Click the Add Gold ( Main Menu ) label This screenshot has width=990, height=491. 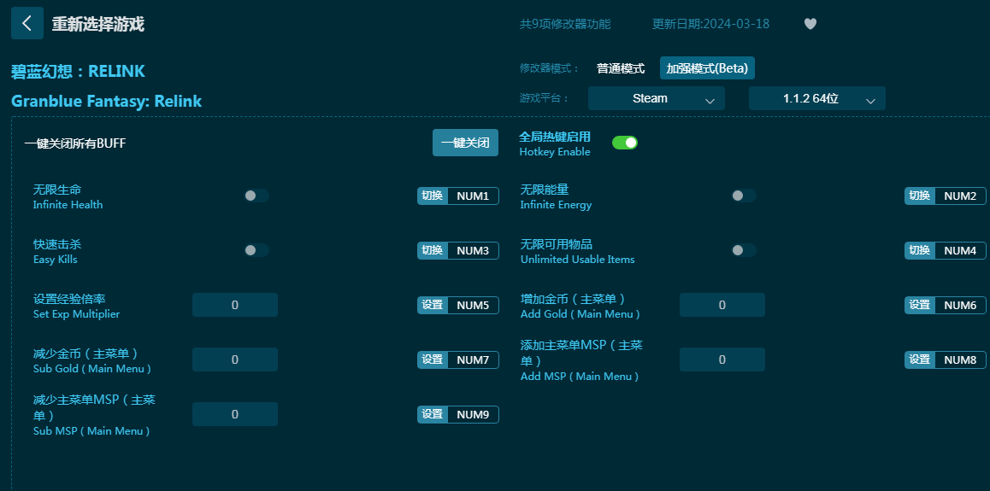tap(580, 314)
